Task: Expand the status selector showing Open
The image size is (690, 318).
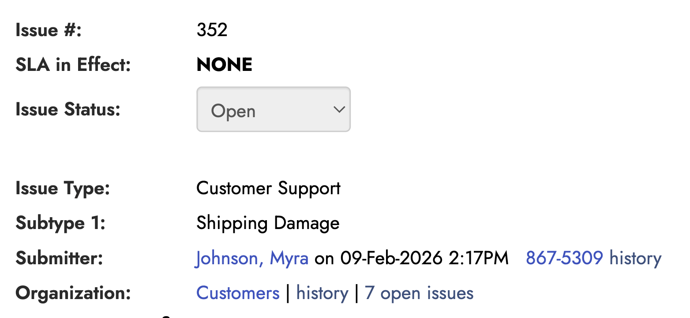Action: point(273,109)
